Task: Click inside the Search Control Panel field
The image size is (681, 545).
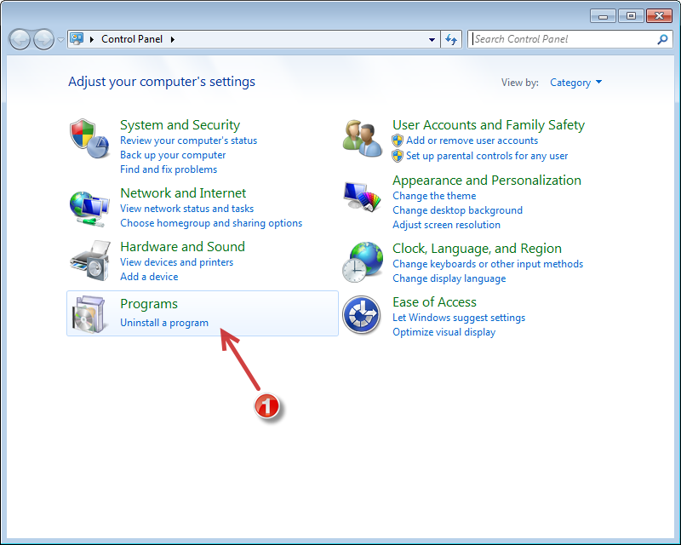Action: pos(562,39)
